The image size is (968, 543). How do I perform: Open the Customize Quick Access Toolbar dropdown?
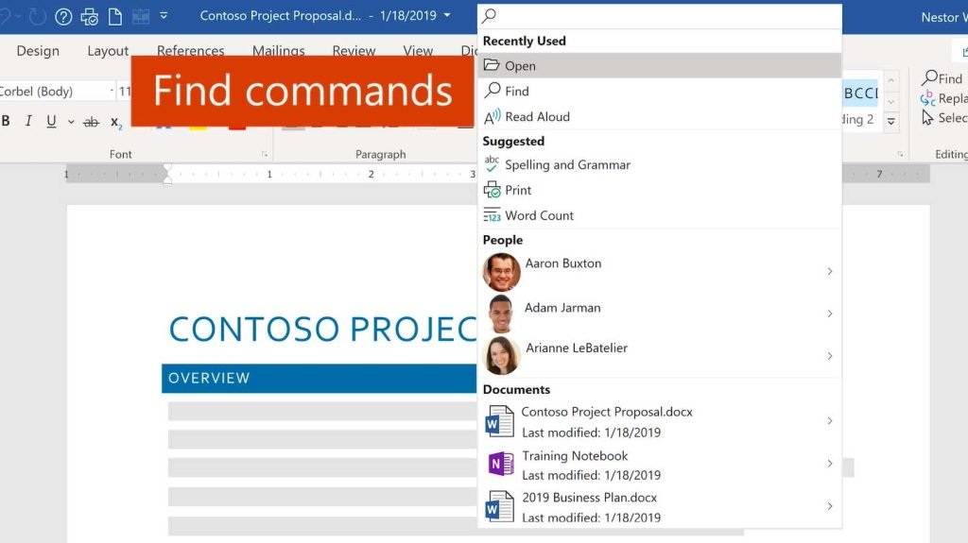164,15
